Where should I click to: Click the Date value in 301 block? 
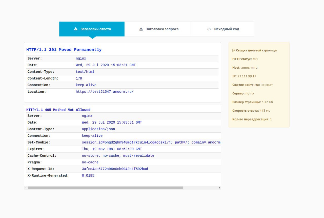point(106,65)
